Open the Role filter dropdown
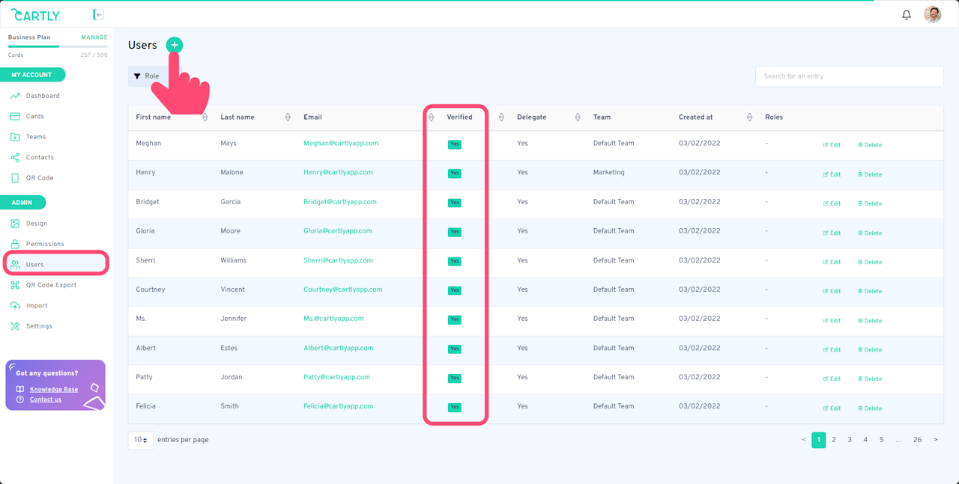This screenshot has height=484, width=959. click(x=147, y=76)
